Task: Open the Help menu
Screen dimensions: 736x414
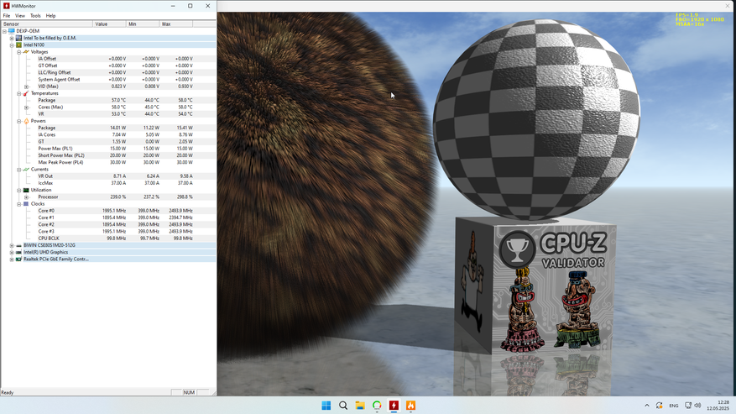Action: coord(50,15)
